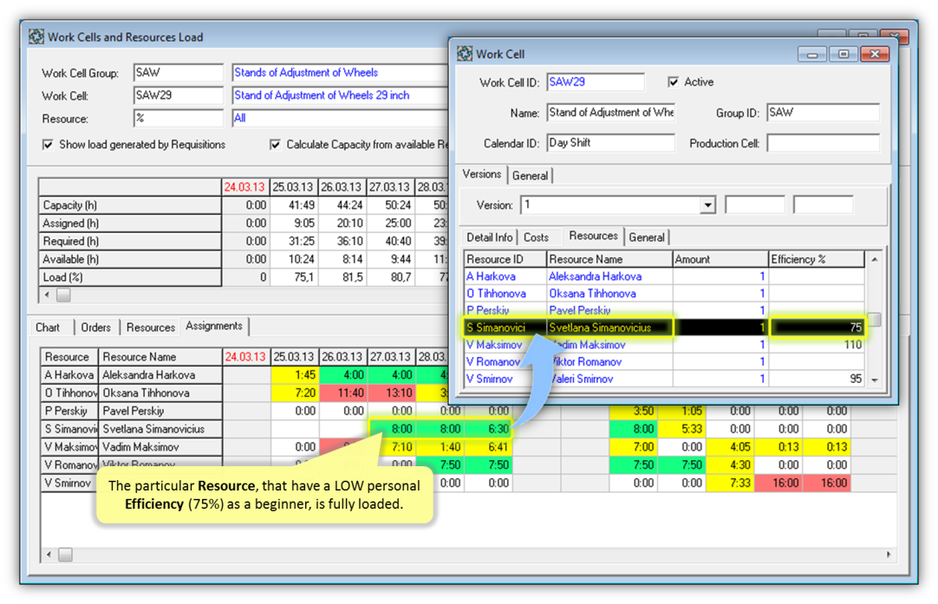
Task: Select the V Romanov resource ID
Action: [x=493, y=362]
